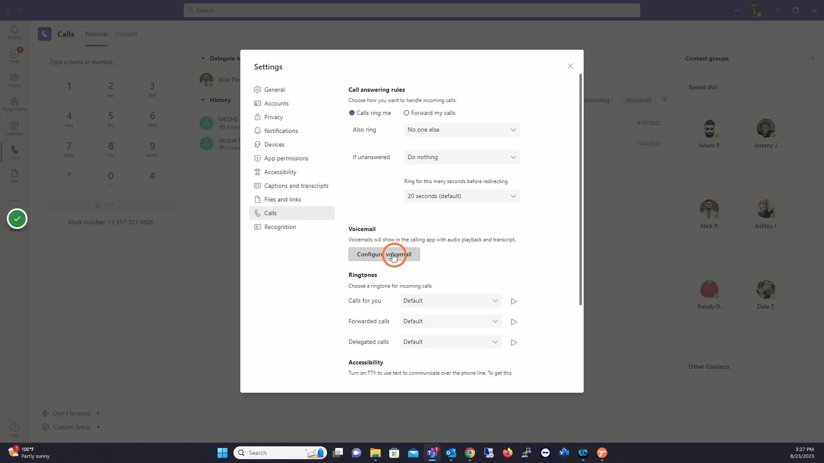
Task: Open the Forwarded calls ringtone dropdown
Action: pyautogui.click(x=451, y=322)
